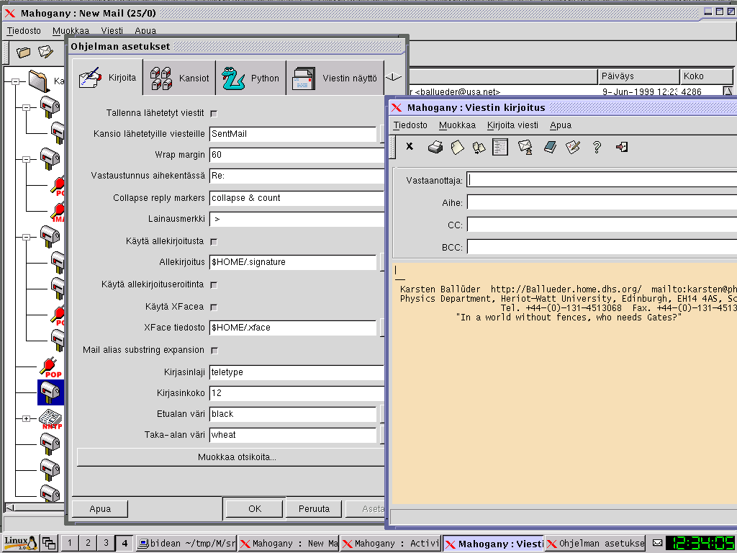
Task: Select the NNTP newspaper folder icon
Action: [x=51, y=418]
